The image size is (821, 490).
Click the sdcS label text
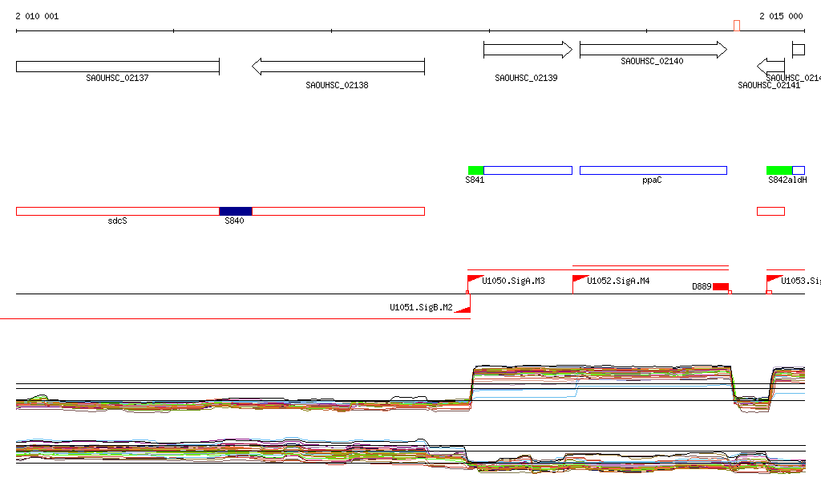[x=117, y=221]
